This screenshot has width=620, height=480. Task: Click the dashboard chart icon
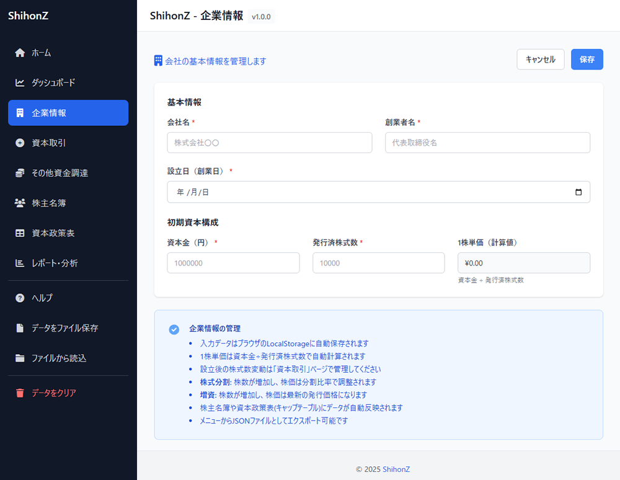pos(20,82)
